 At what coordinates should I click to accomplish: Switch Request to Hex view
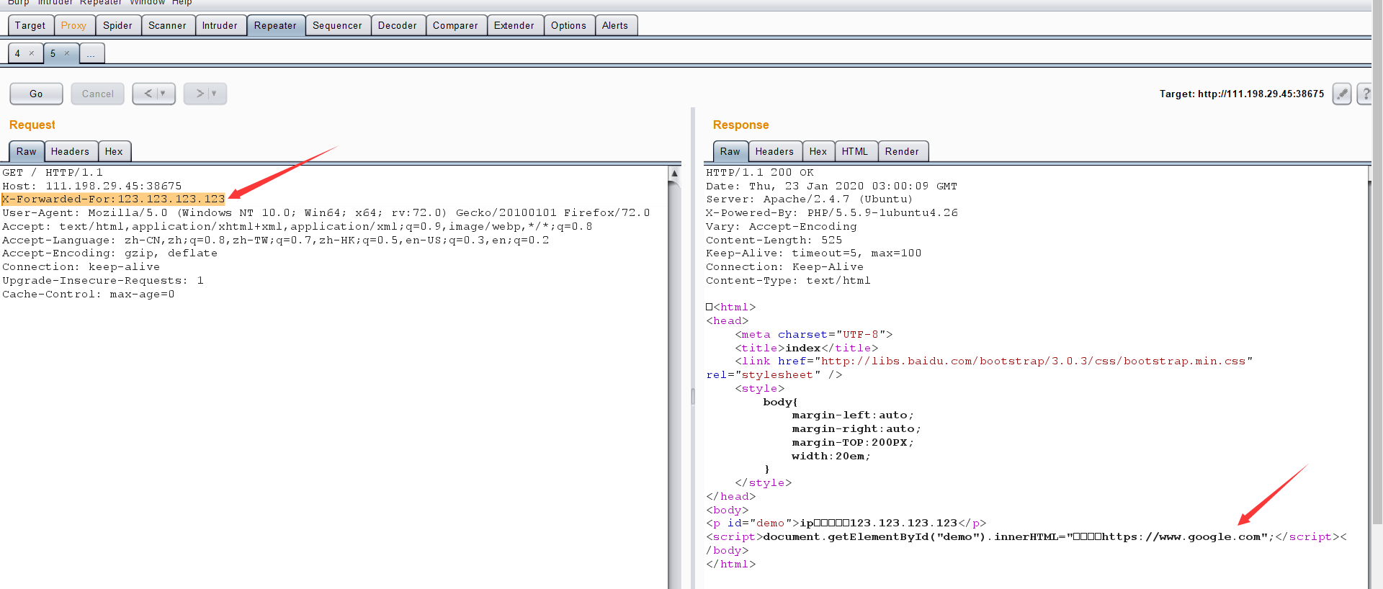tap(114, 151)
